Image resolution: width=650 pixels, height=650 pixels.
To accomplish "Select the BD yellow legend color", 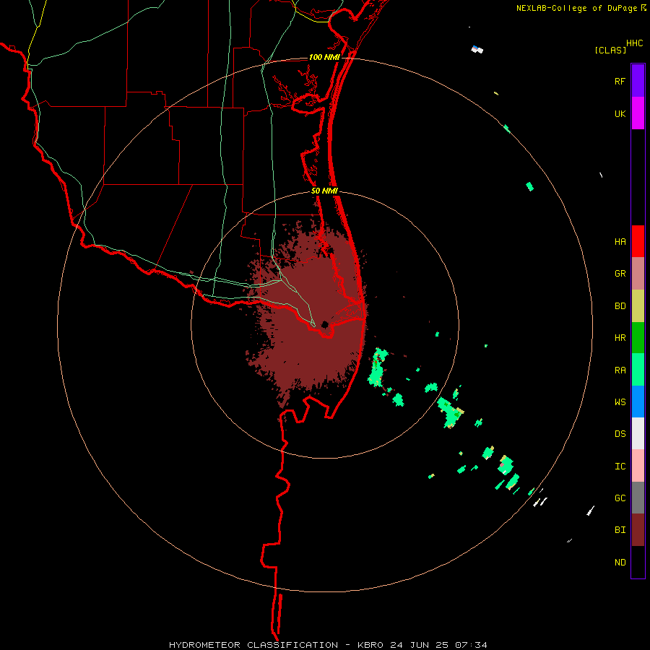I will [638, 306].
